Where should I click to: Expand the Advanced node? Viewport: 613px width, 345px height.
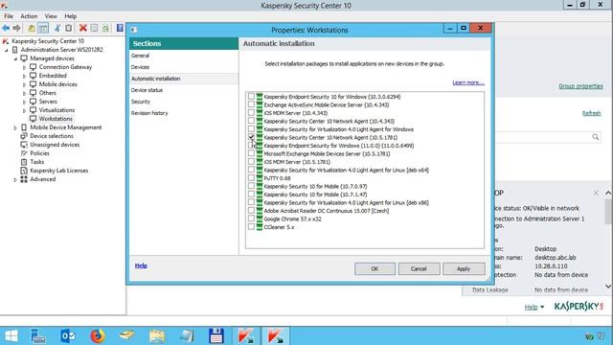pyautogui.click(x=15, y=179)
